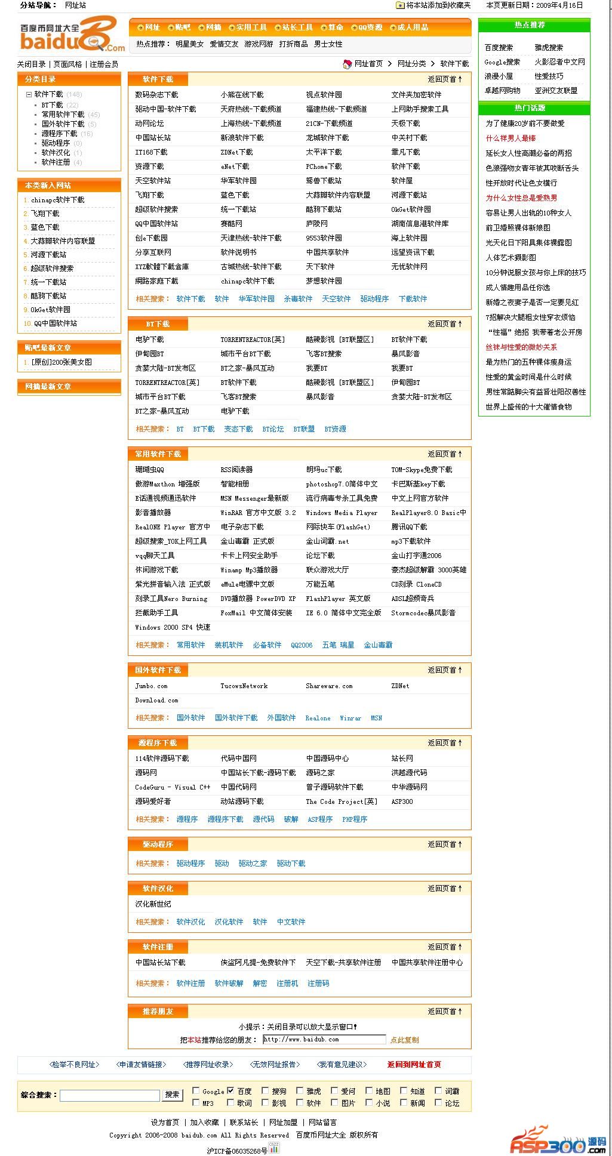The width and height of the screenshot is (612, 1156).
Task: Click the CNZZ statistics chart icon
Action: [x=274, y=1148]
